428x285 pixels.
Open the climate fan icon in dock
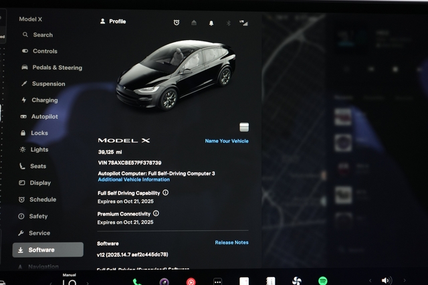coord(297,281)
